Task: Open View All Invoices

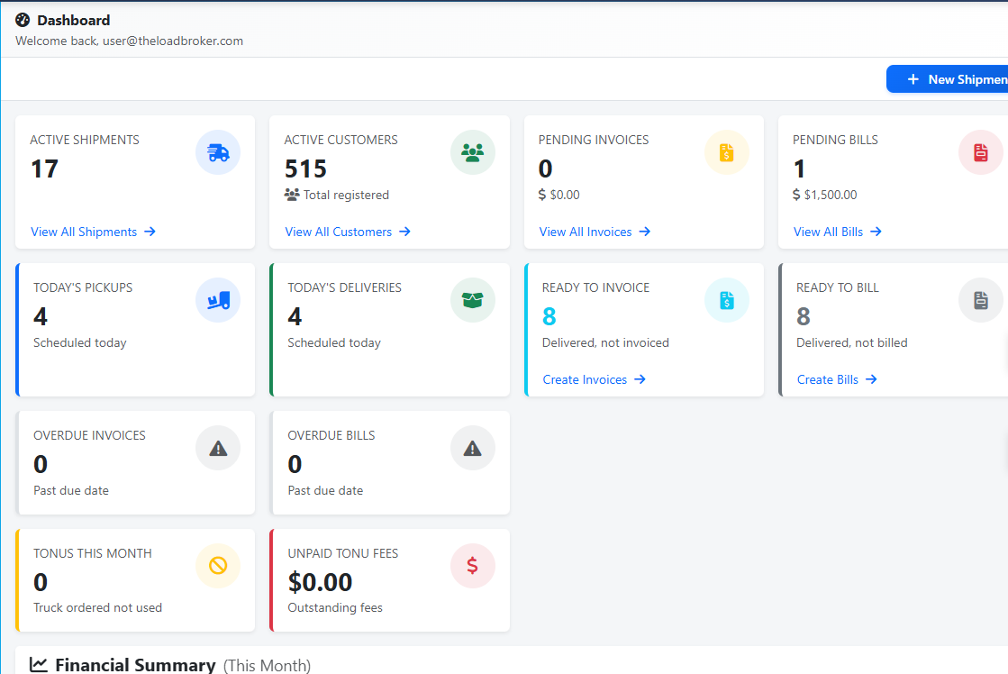Action: (x=587, y=232)
